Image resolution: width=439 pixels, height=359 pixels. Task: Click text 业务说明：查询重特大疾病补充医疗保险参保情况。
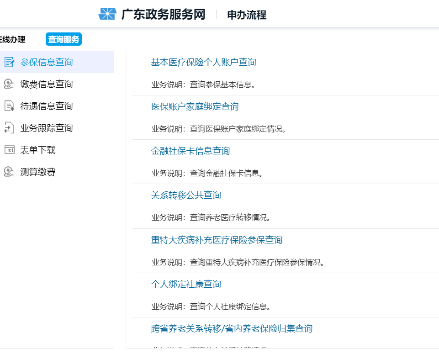tap(238, 262)
